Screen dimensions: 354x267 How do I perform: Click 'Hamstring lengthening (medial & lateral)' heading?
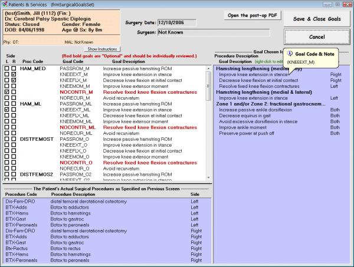(x=264, y=92)
